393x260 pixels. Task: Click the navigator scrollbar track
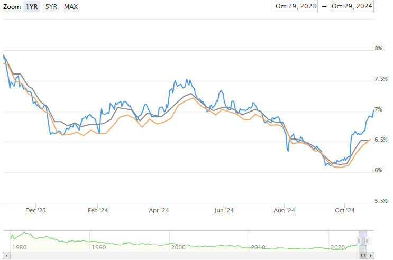[x=185, y=256]
